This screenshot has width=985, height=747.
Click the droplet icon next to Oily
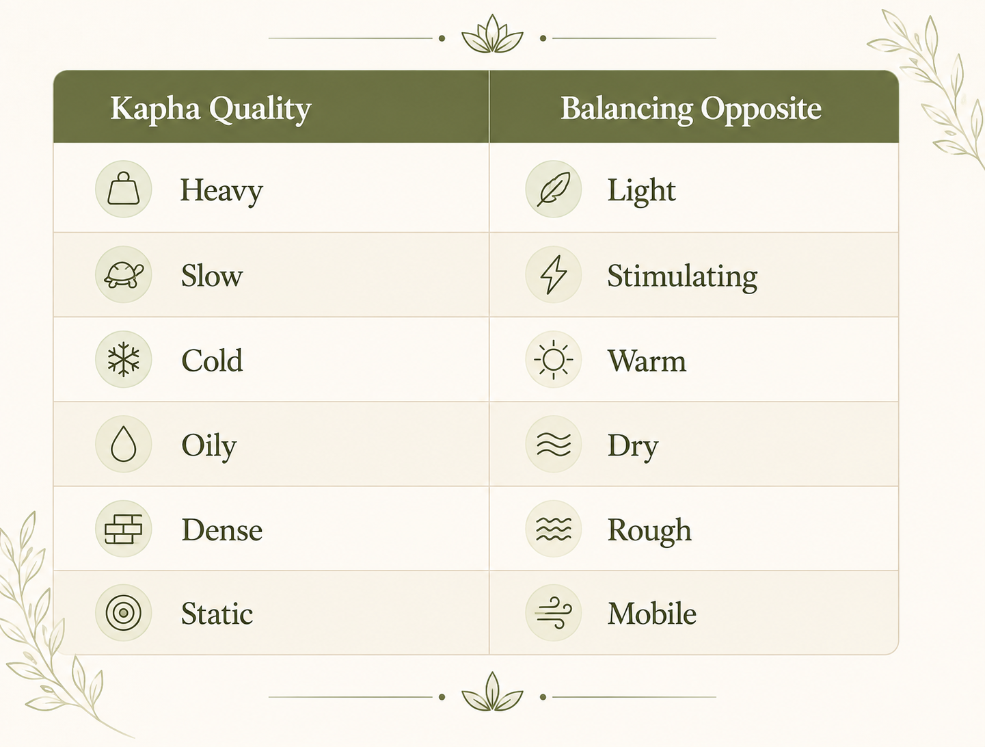pos(123,445)
